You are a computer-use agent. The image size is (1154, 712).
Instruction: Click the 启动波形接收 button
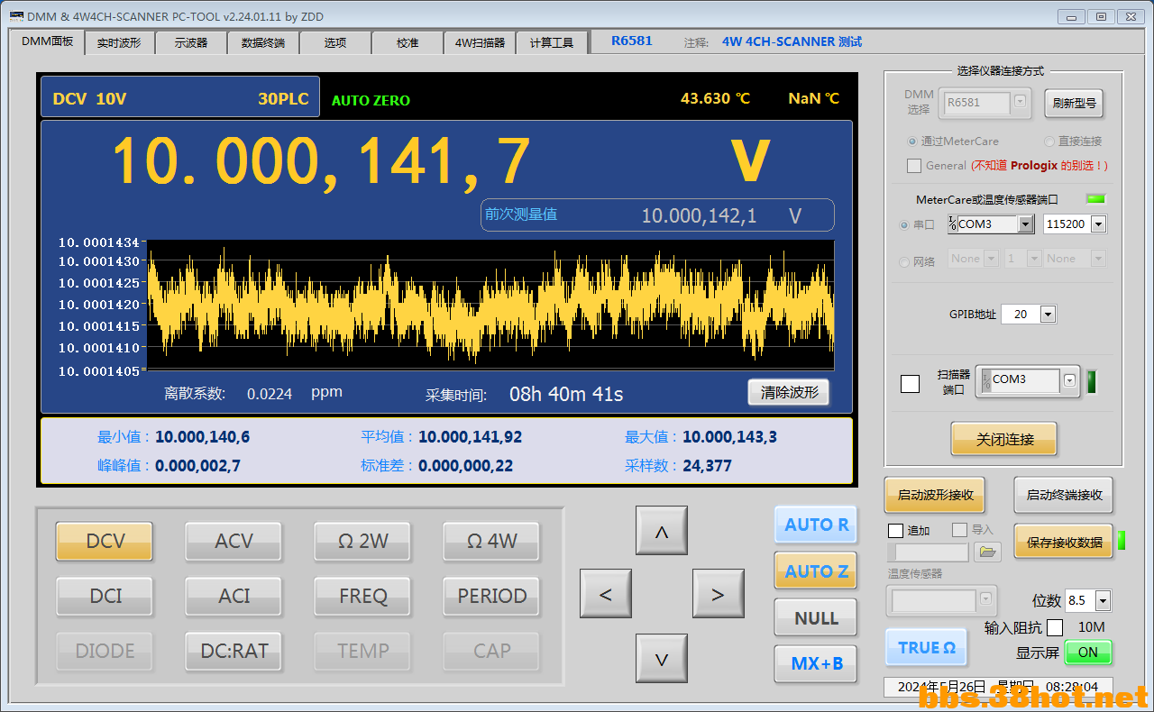pyautogui.click(x=935, y=495)
